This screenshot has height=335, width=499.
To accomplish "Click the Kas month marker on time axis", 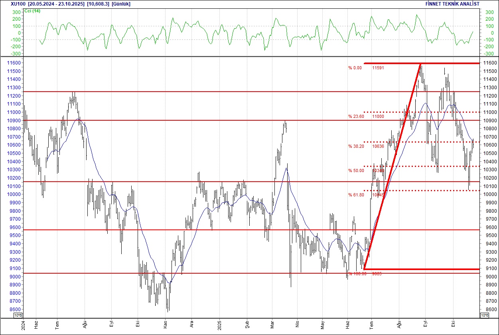I will [165, 325].
